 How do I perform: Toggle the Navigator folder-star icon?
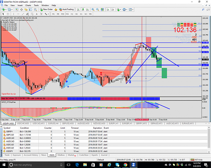(26, 9)
